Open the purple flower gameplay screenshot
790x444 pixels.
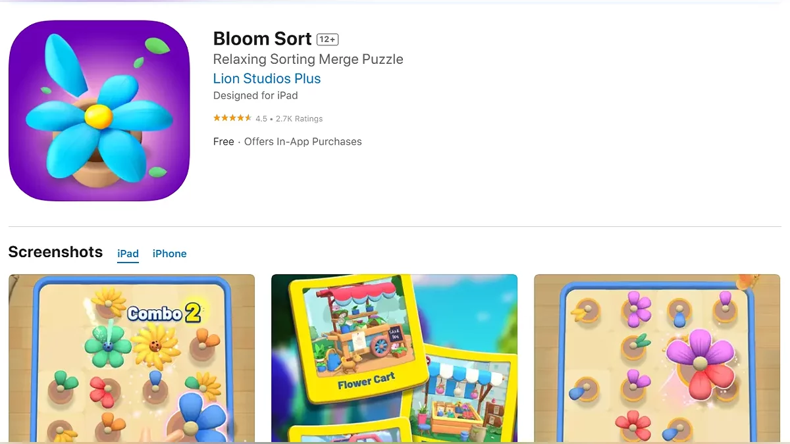point(657,358)
